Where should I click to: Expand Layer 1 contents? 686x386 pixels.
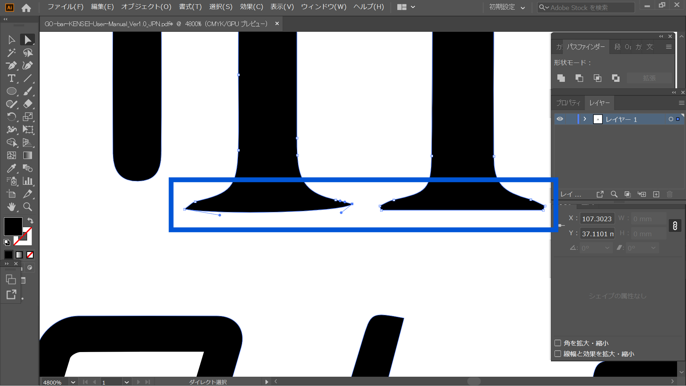click(x=585, y=119)
